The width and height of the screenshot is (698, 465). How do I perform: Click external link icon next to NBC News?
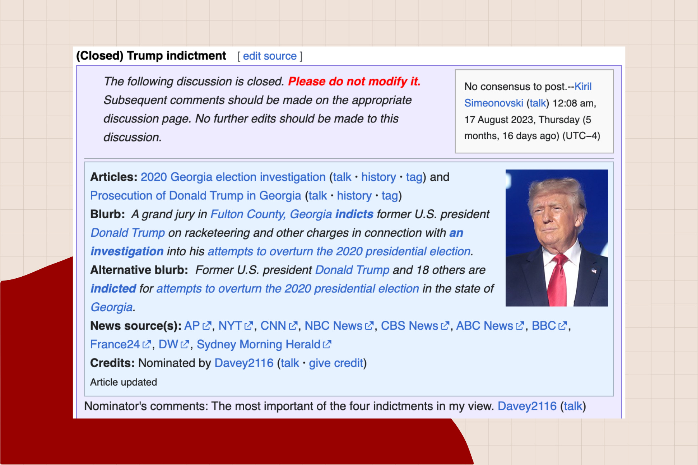(x=369, y=326)
